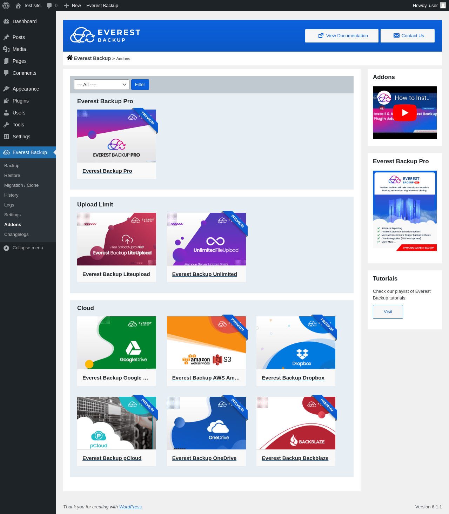The image size is (449, 514).
Task: Click the Visit tutorials button
Action: point(388,312)
